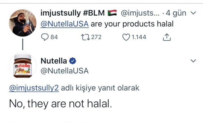Open the Nutella jar profile avatar
This screenshot has height=123, width=203.
click(x=23, y=66)
